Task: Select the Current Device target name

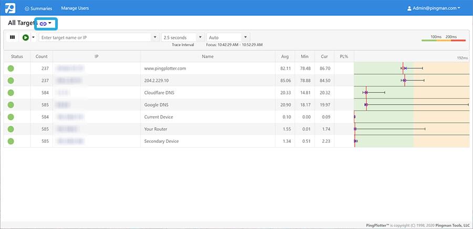Action: pos(159,117)
